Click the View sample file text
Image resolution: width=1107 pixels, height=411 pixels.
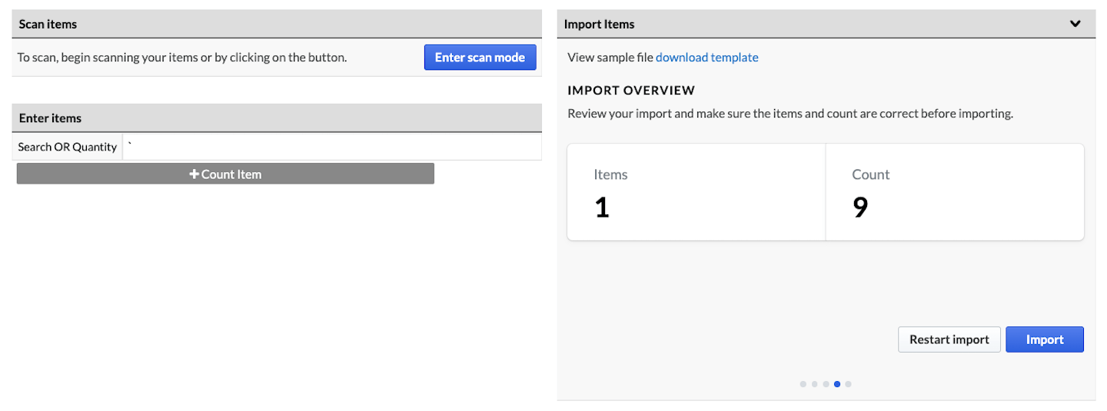click(x=610, y=58)
